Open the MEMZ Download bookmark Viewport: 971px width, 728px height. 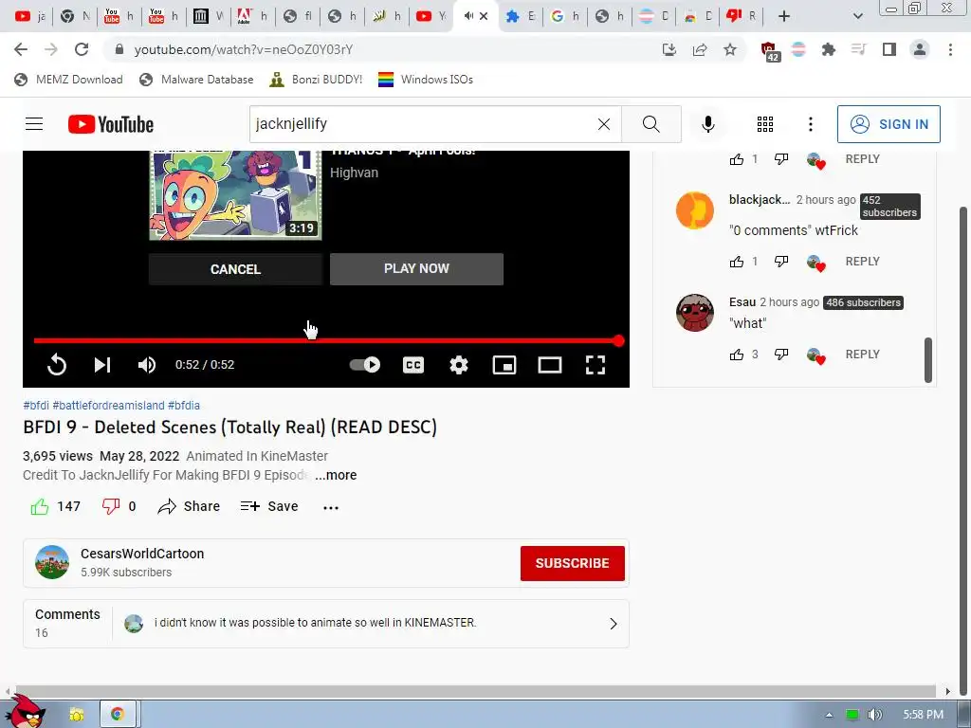tap(68, 80)
